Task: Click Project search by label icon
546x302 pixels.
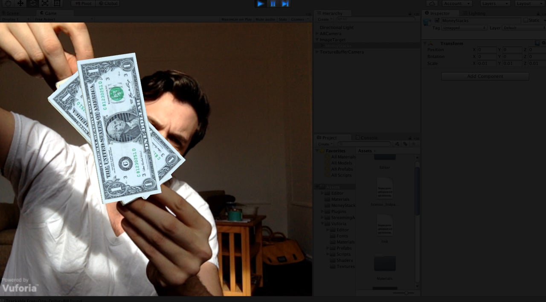Action: click(405, 144)
